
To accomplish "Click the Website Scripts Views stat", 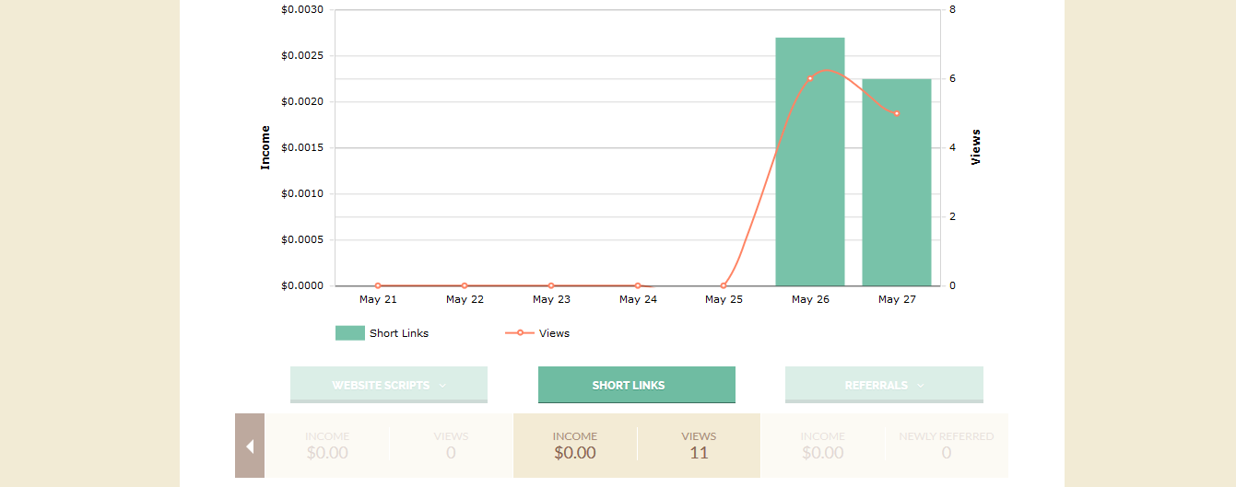I will [451, 446].
